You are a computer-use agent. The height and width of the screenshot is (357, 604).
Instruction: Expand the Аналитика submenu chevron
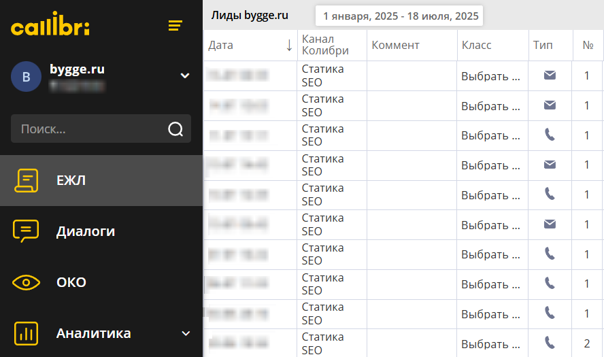pyautogui.click(x=186, y=333)
